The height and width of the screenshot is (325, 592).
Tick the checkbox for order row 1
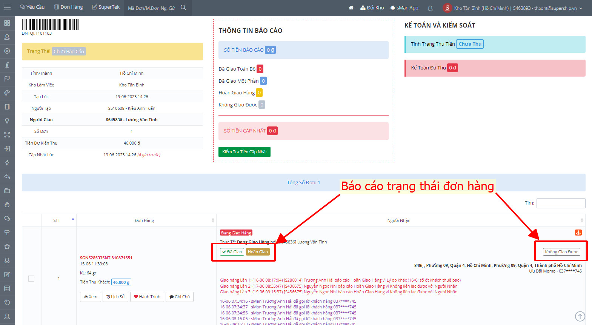coord(31,279)
